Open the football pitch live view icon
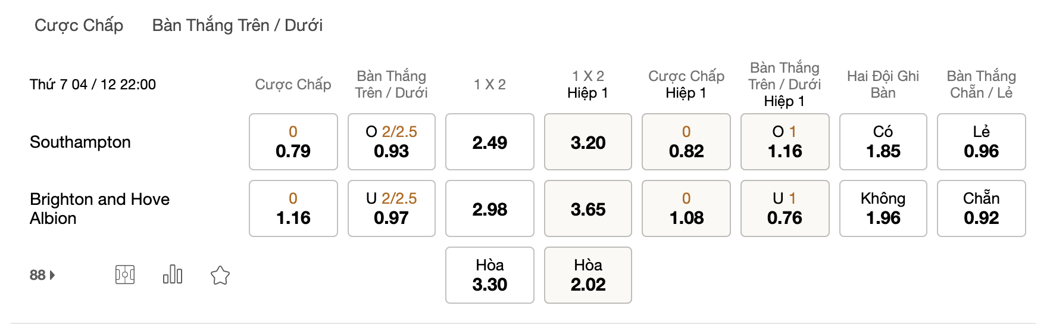Screen dimensions: 1050x324 click(125, 275)
